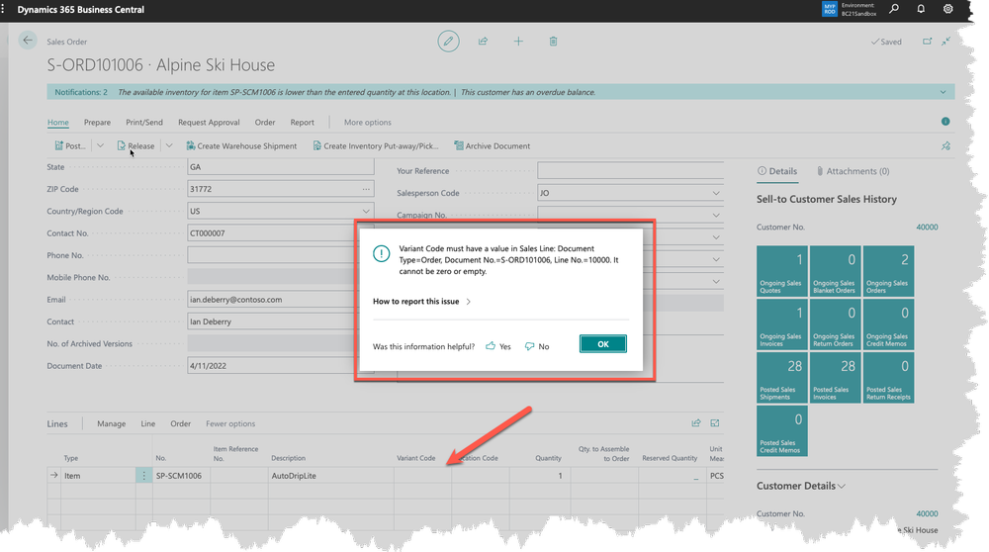Click OK in the error dialog
This screenshot has width=989, height=552.
pyautogui.click(x=603, y=344)
